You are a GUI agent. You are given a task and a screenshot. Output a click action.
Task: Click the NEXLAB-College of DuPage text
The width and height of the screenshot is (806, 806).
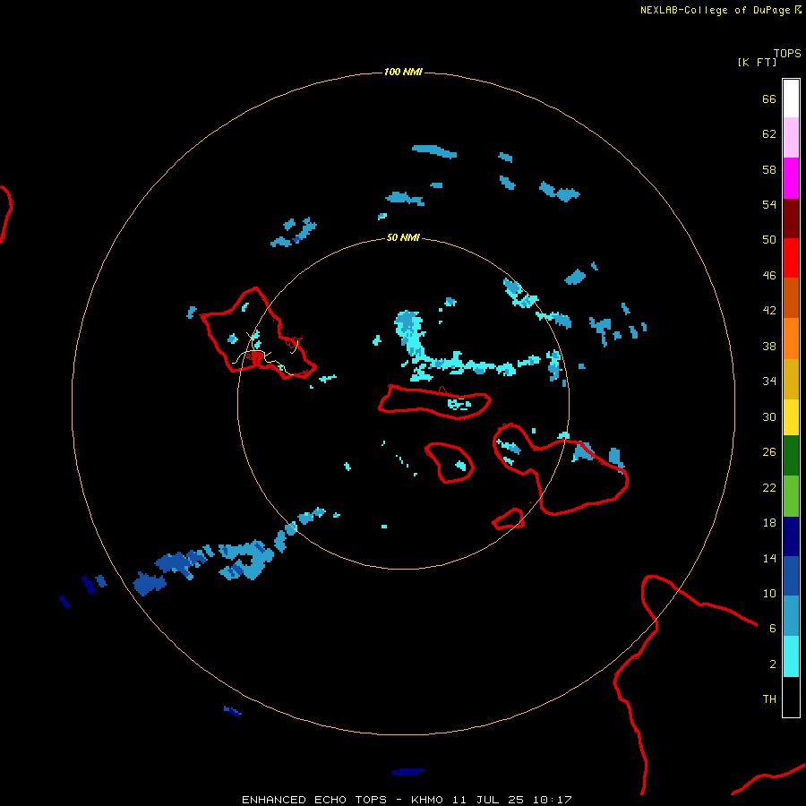(715, 10)
